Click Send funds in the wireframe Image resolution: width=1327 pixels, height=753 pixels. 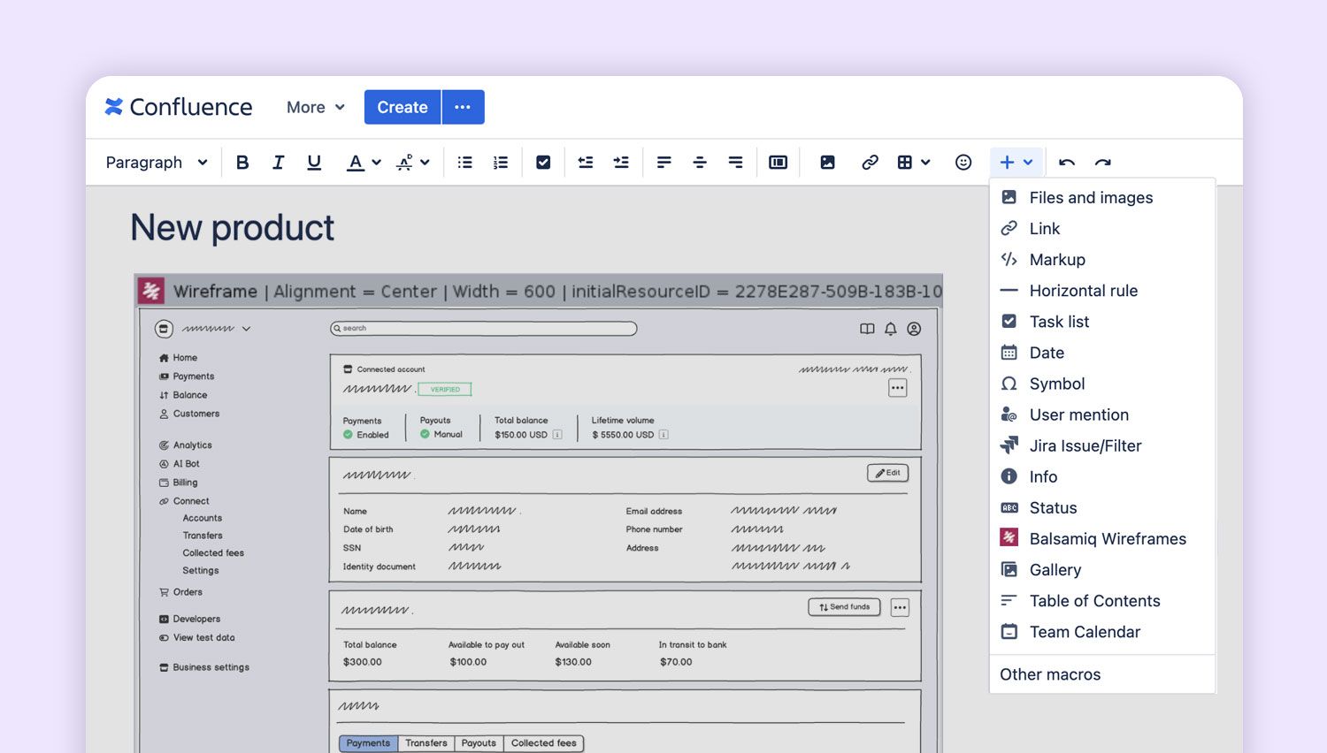[844, 607]
